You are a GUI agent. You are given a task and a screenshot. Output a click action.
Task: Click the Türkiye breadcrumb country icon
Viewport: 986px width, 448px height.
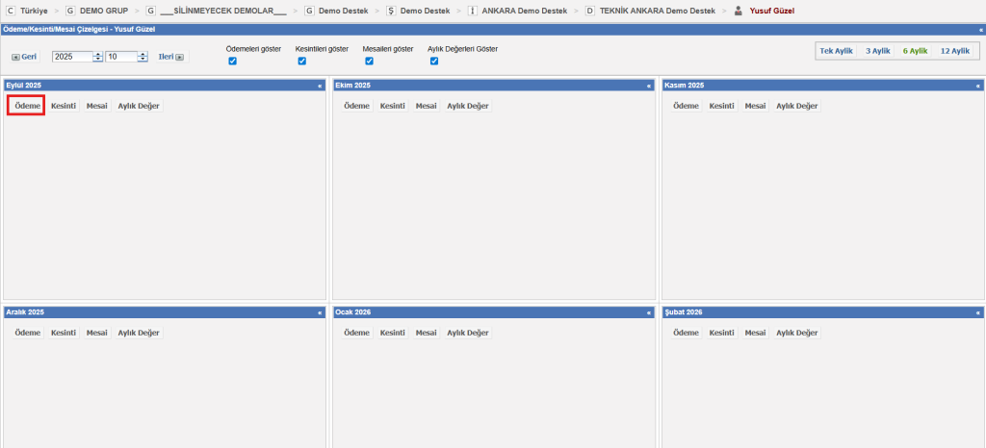(10, 10)
